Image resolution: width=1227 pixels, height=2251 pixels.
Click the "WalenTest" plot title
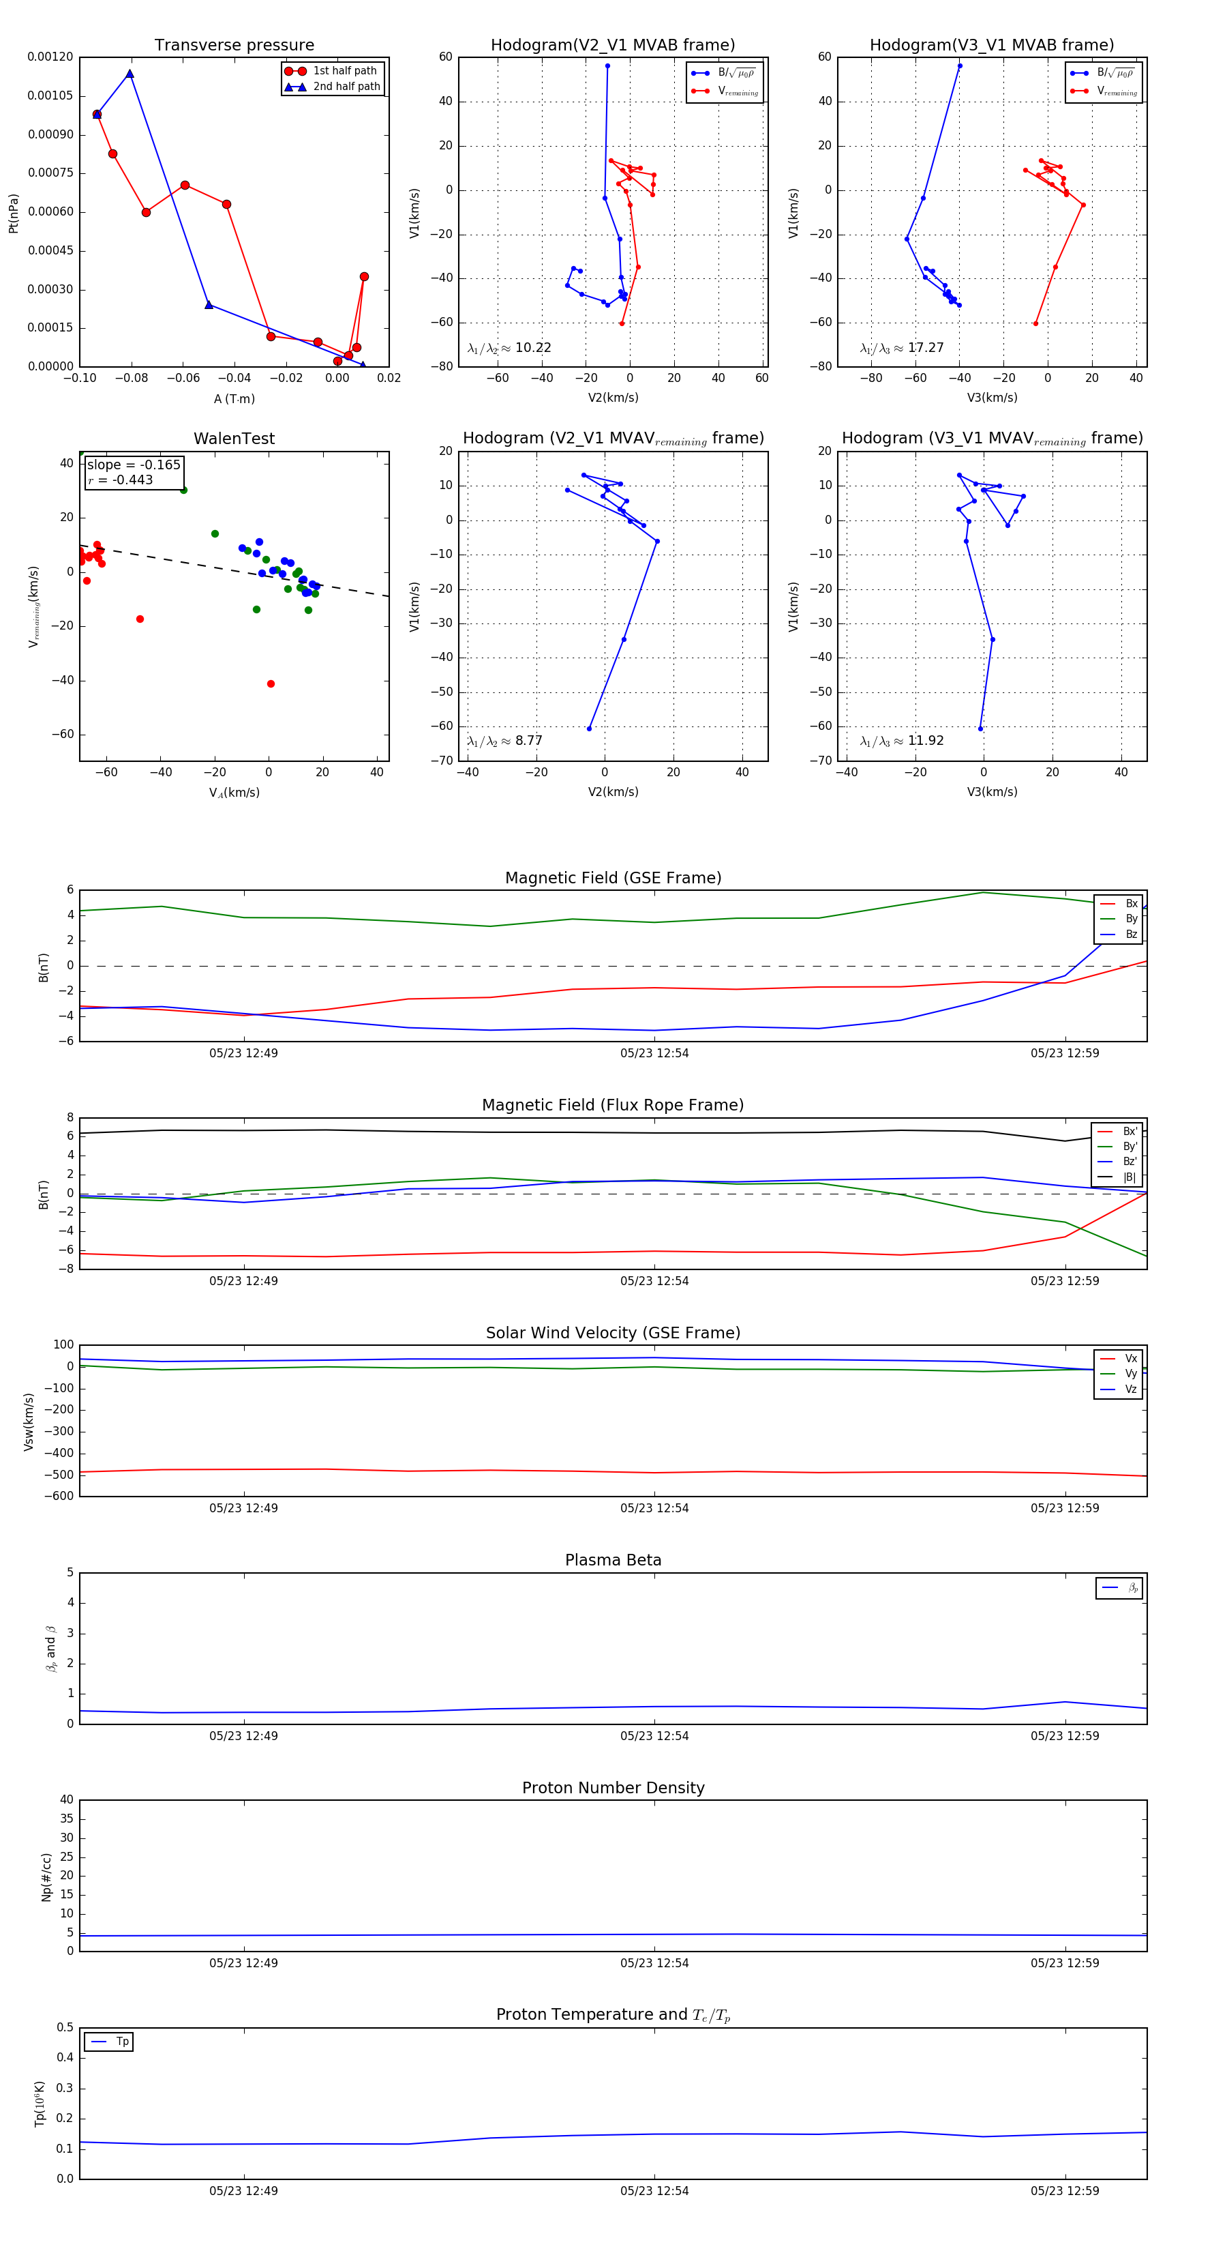[234, 439]
